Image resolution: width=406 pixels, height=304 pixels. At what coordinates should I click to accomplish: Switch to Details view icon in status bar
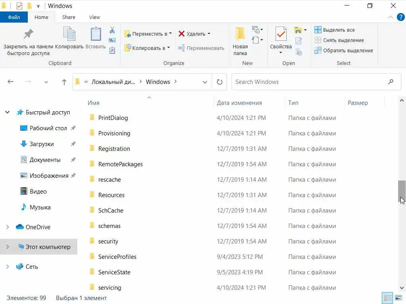[x=387, y=298]
